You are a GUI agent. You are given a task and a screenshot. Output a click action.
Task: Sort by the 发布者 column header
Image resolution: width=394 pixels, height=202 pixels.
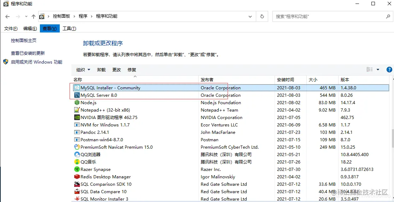click(x=236, y=80)
